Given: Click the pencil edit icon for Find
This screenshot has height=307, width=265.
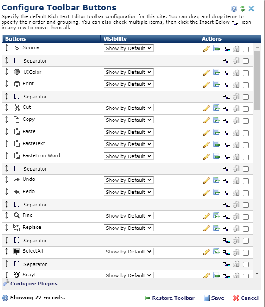Looking at the screenshot, I should point(206,216).
